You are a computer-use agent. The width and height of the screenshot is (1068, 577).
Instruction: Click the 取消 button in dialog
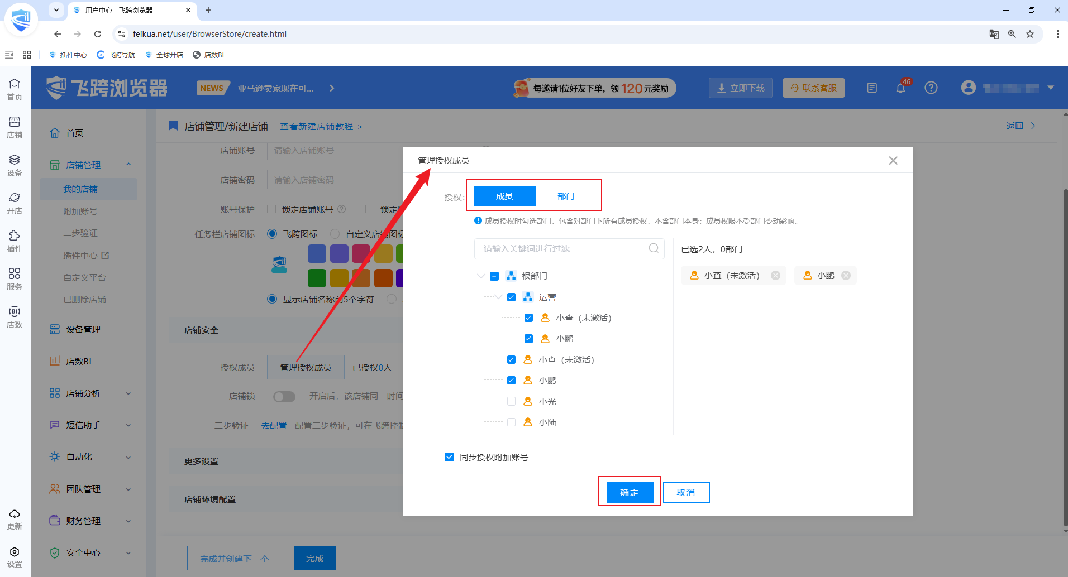686,492
